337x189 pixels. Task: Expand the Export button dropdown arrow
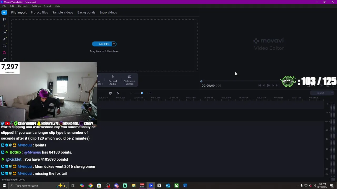[332, 93]
